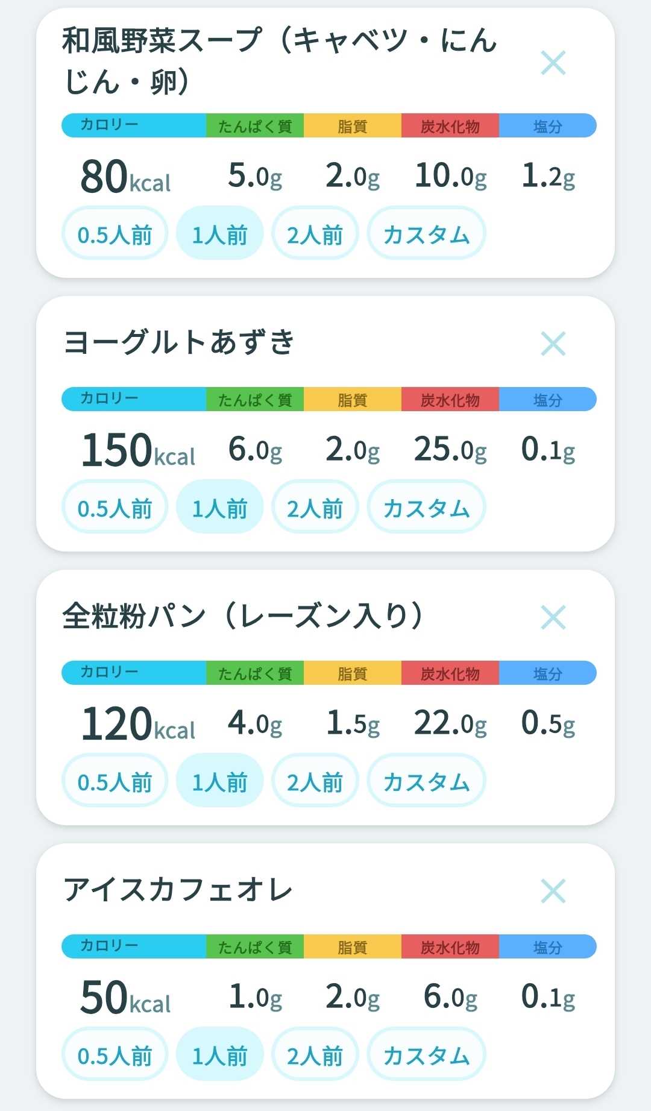This screenshot has height=1111, width=651.
Task: Tap the カロリー label on the 和風野菜スープ card
Action: [109, 125]
